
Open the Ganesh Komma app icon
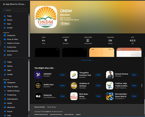pos(110,75)
